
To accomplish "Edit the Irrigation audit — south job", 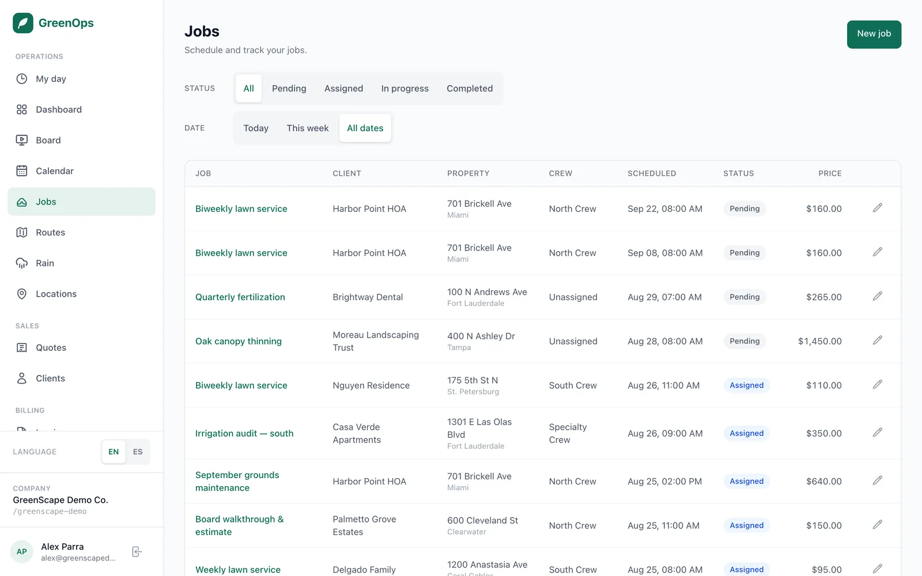I will tap(878, 433).
